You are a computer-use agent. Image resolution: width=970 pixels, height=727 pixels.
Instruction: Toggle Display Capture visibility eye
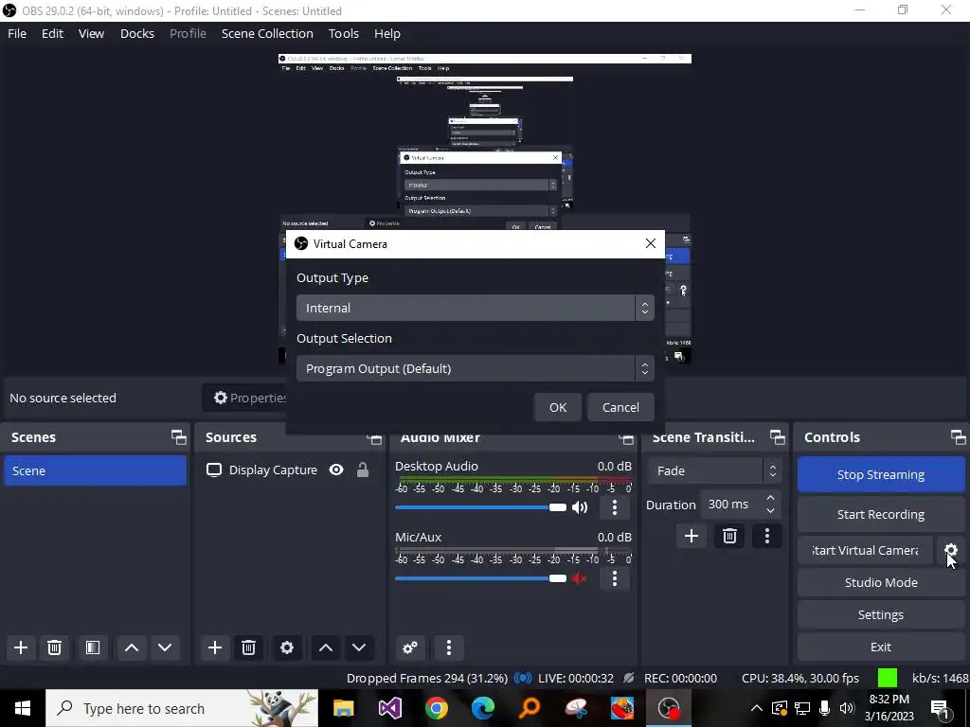pos(336,470)
